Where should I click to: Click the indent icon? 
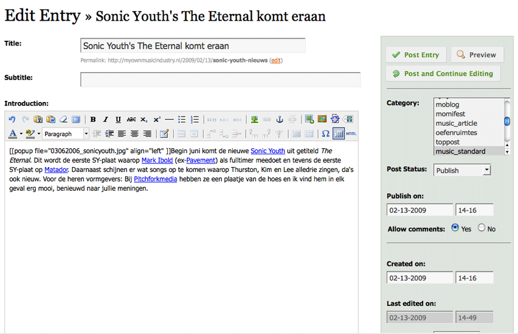click(109, 134)
